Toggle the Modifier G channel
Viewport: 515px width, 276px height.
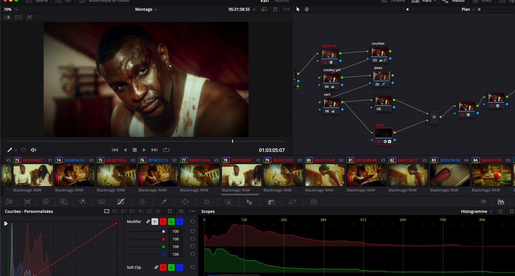pos(171,222)
